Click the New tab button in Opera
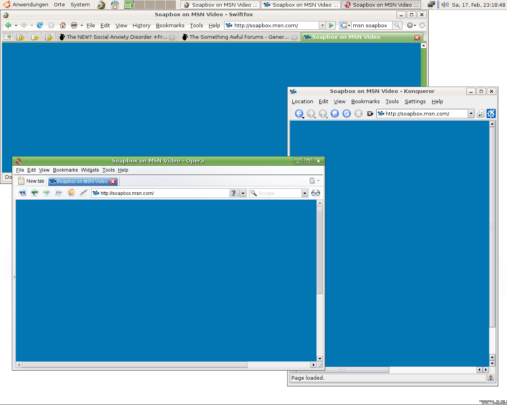This screenshot has height=405, width=507. pyautogui.click(x=31, y=181)
